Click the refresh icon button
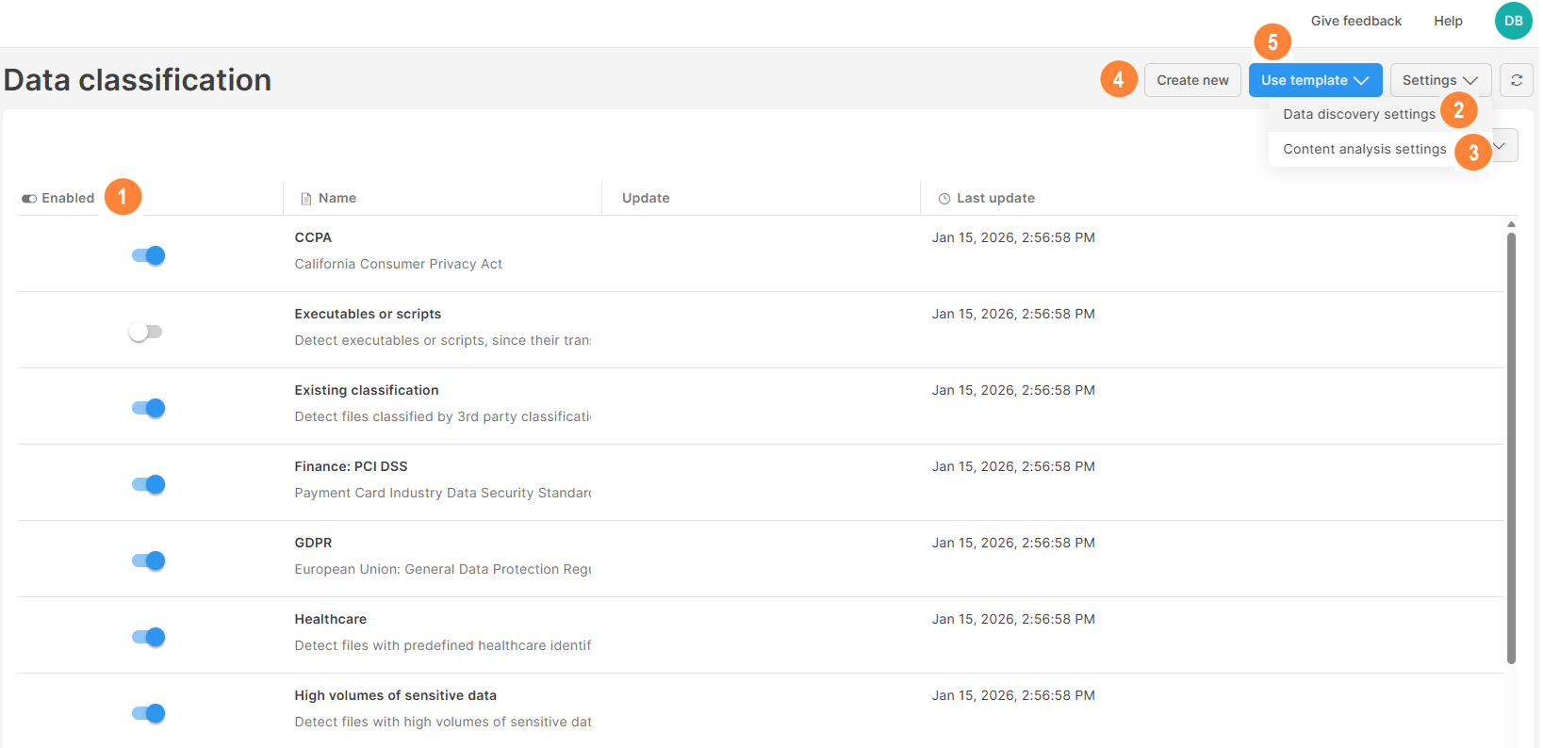 1516,80
